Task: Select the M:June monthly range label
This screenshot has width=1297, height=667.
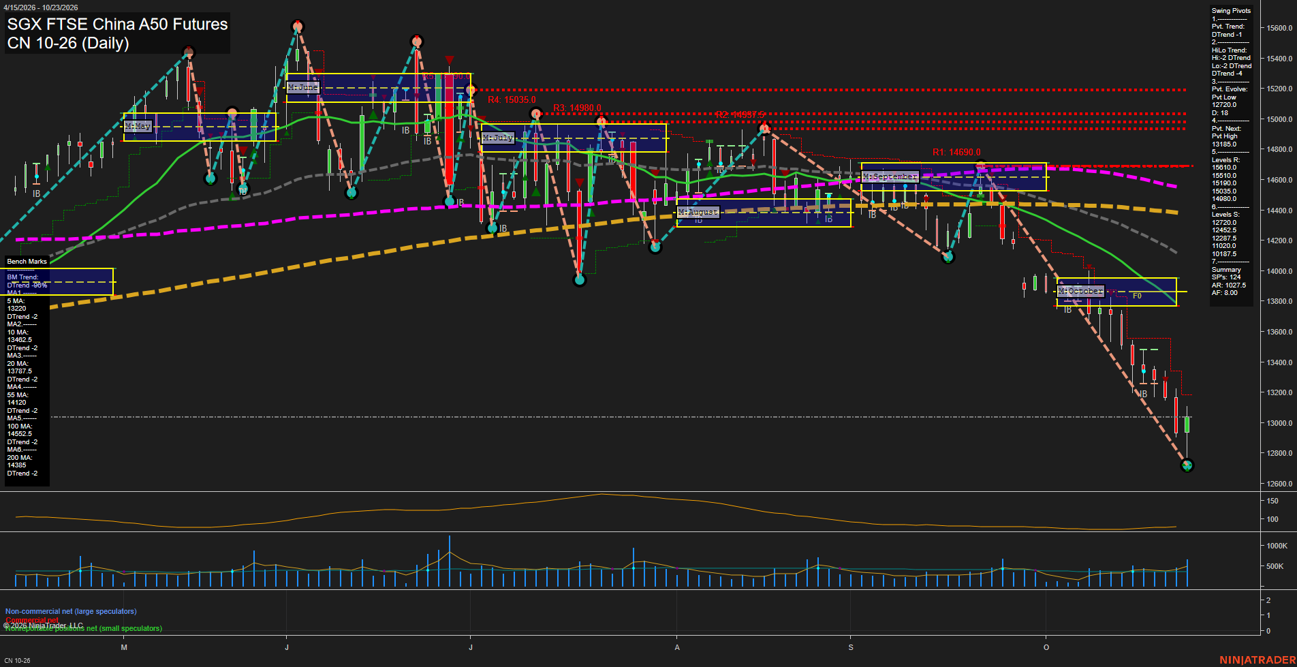Action: [303, 87]
